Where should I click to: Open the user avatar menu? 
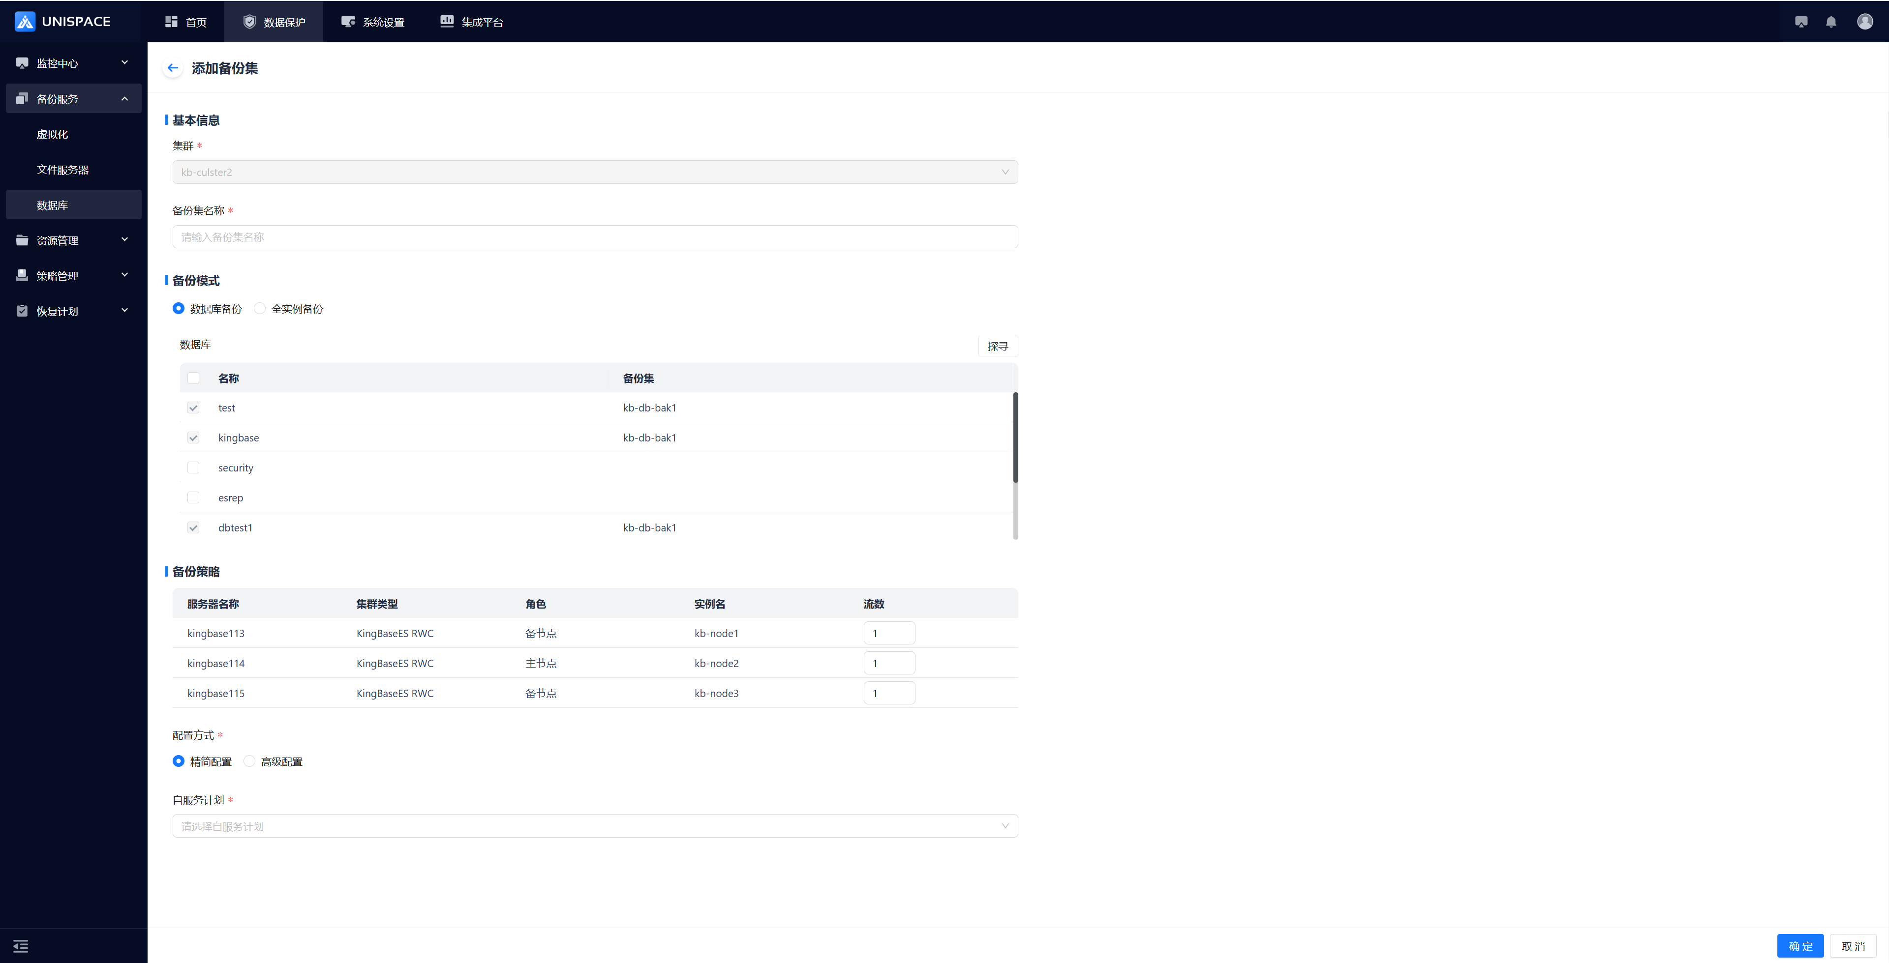tap(1864, 22)
